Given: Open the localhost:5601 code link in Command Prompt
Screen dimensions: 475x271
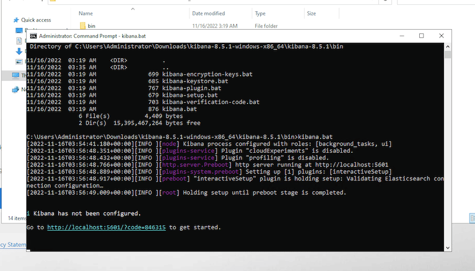Looking at the screenshot, I should point(106,228).
